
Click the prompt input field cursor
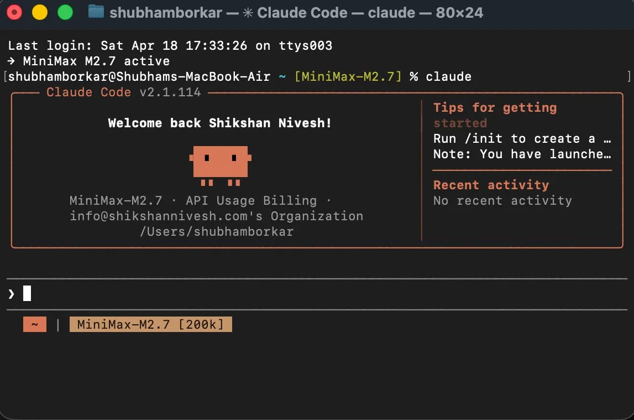pos(27,293)
